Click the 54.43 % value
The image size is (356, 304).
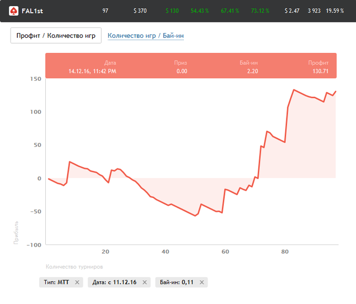[x=199, y=11]
